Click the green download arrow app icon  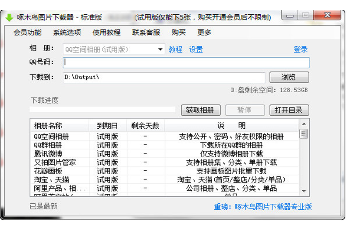9,17
